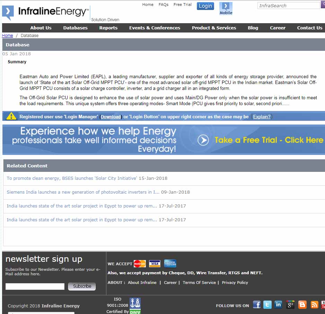Screen dimensions: 325x314
Task: Focus the newsletter e-mail input field
Action: pyautogui.click(x=35, y=286)
